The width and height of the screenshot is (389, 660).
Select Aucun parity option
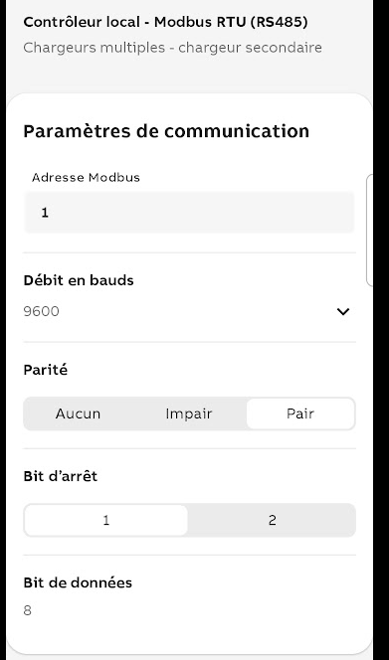78,413
